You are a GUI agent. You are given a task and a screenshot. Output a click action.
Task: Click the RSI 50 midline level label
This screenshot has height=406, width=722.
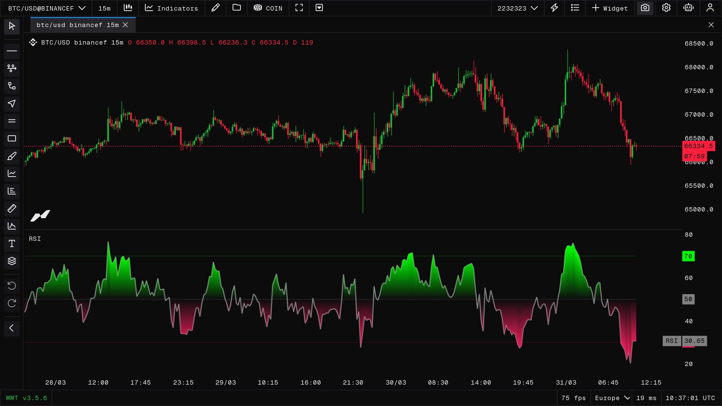pos(688,299)
